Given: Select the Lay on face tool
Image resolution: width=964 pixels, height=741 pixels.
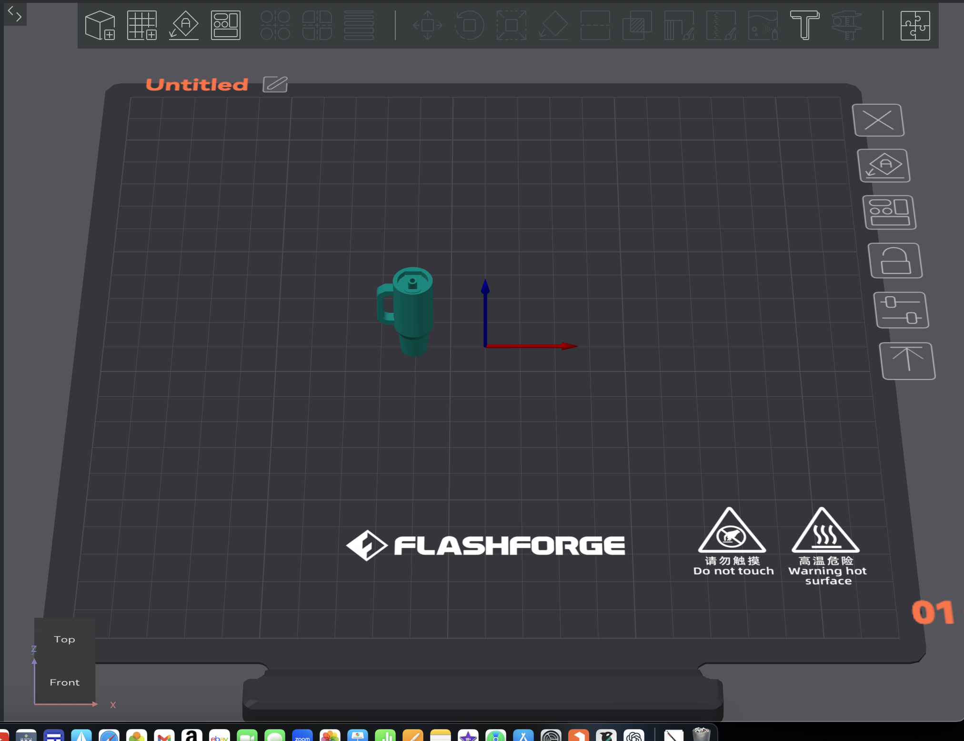Looking at the screenshot, I should point(553,25).
